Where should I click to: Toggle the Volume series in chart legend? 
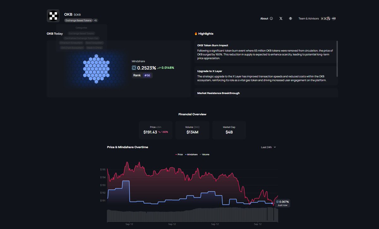[x=204, y=154]
